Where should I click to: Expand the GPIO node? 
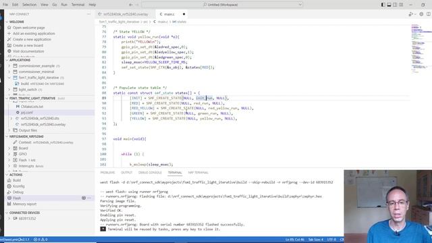[9, 154]
